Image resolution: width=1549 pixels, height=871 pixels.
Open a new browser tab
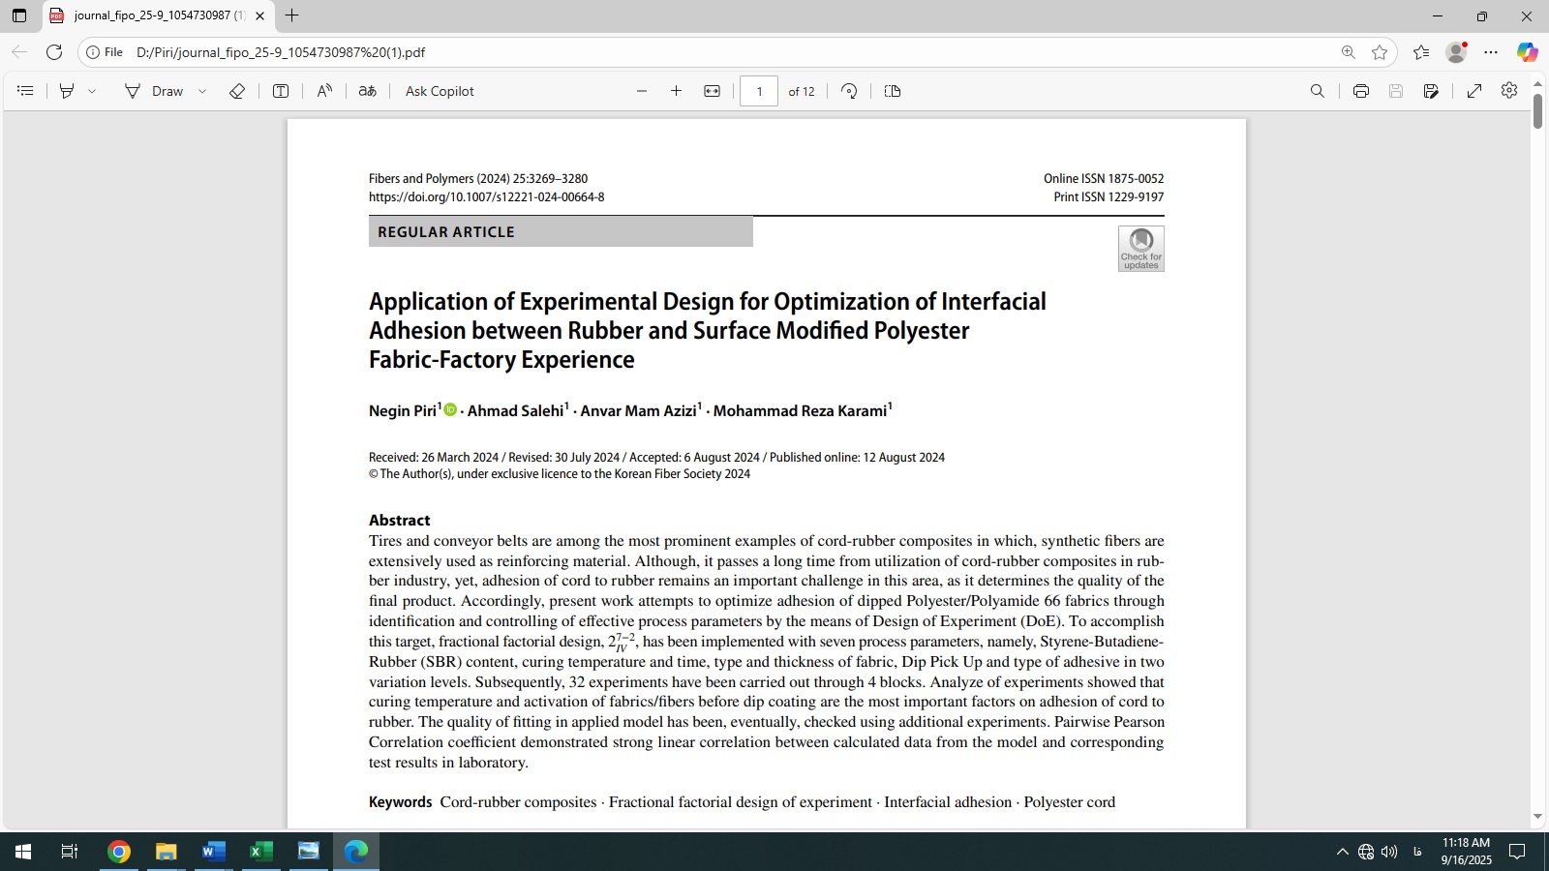(292, 15)
